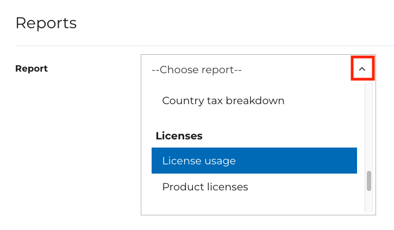Viewport: 394px width, 230px height.
Task: Close the open list via up-arrow icon
Action: pyautogui.click(x=362, y=69)
